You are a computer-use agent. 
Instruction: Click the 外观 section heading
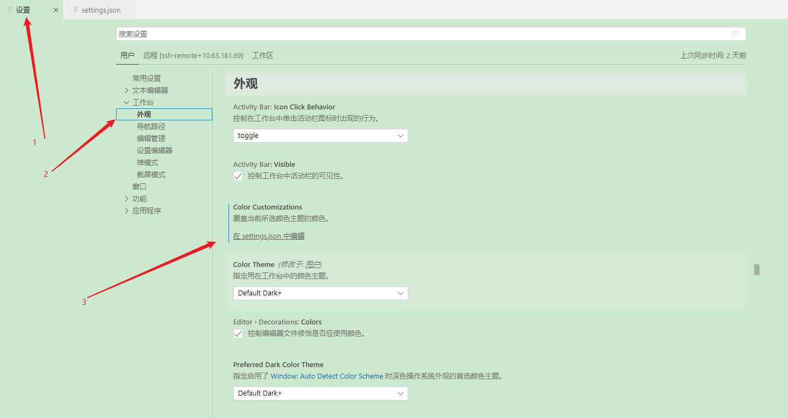[x=246, y=83]
